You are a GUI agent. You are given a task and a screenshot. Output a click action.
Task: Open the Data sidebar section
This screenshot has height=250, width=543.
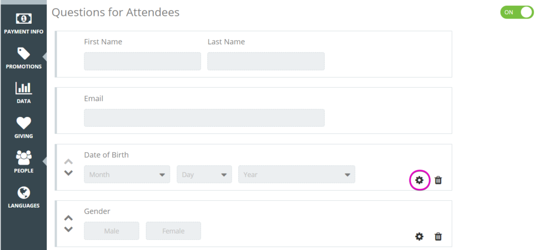[23, 93]
